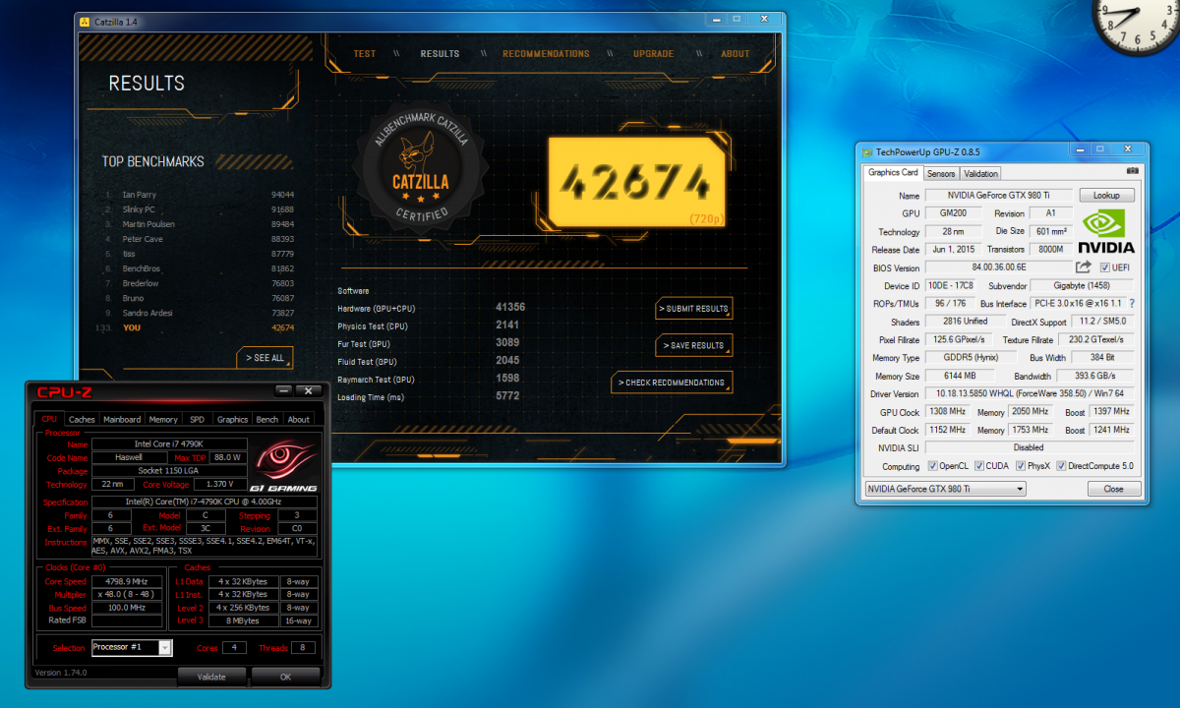Click the Lookup button in GPU-Z
Image resolution: width=1180 pixels, height=708 pixels.
click(1106, 196)
